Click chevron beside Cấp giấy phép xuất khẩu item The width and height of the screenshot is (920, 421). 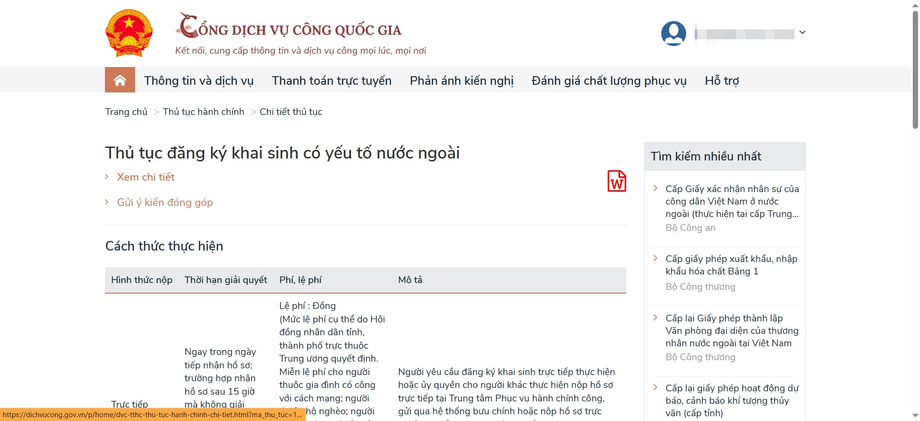pos(655,258)
